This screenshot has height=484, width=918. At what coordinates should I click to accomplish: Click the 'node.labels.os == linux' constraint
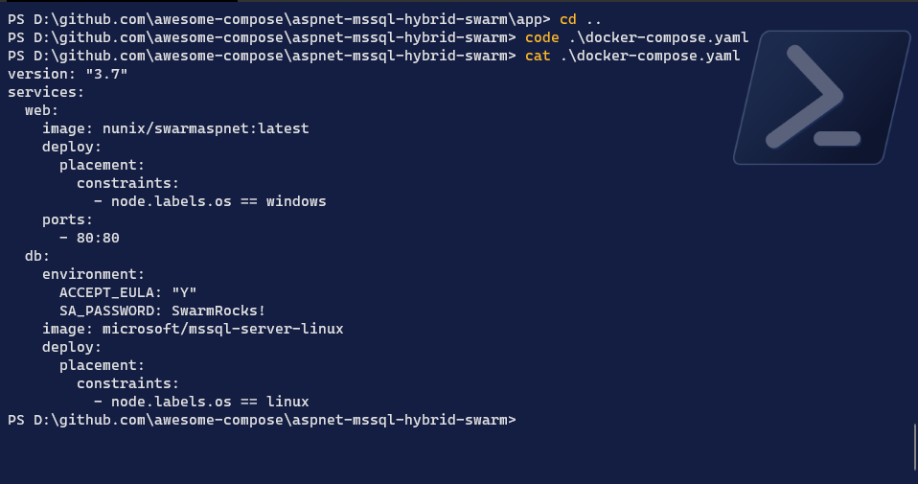pos(210,402)
